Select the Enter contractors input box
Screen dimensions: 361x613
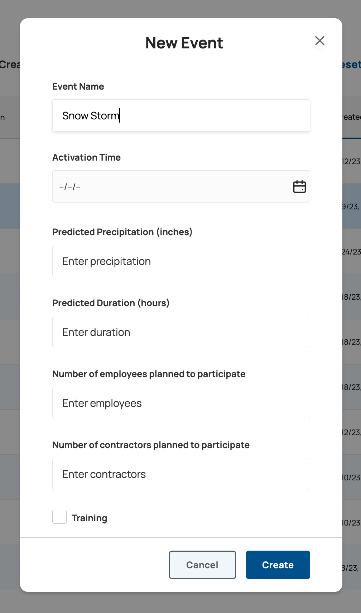tap(181, 474)
